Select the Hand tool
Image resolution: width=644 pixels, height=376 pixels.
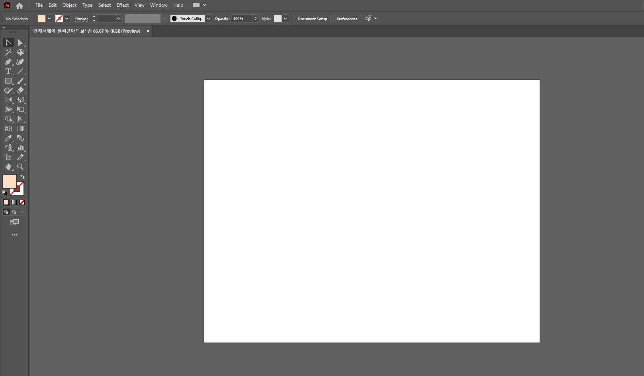tap(8, 167)
